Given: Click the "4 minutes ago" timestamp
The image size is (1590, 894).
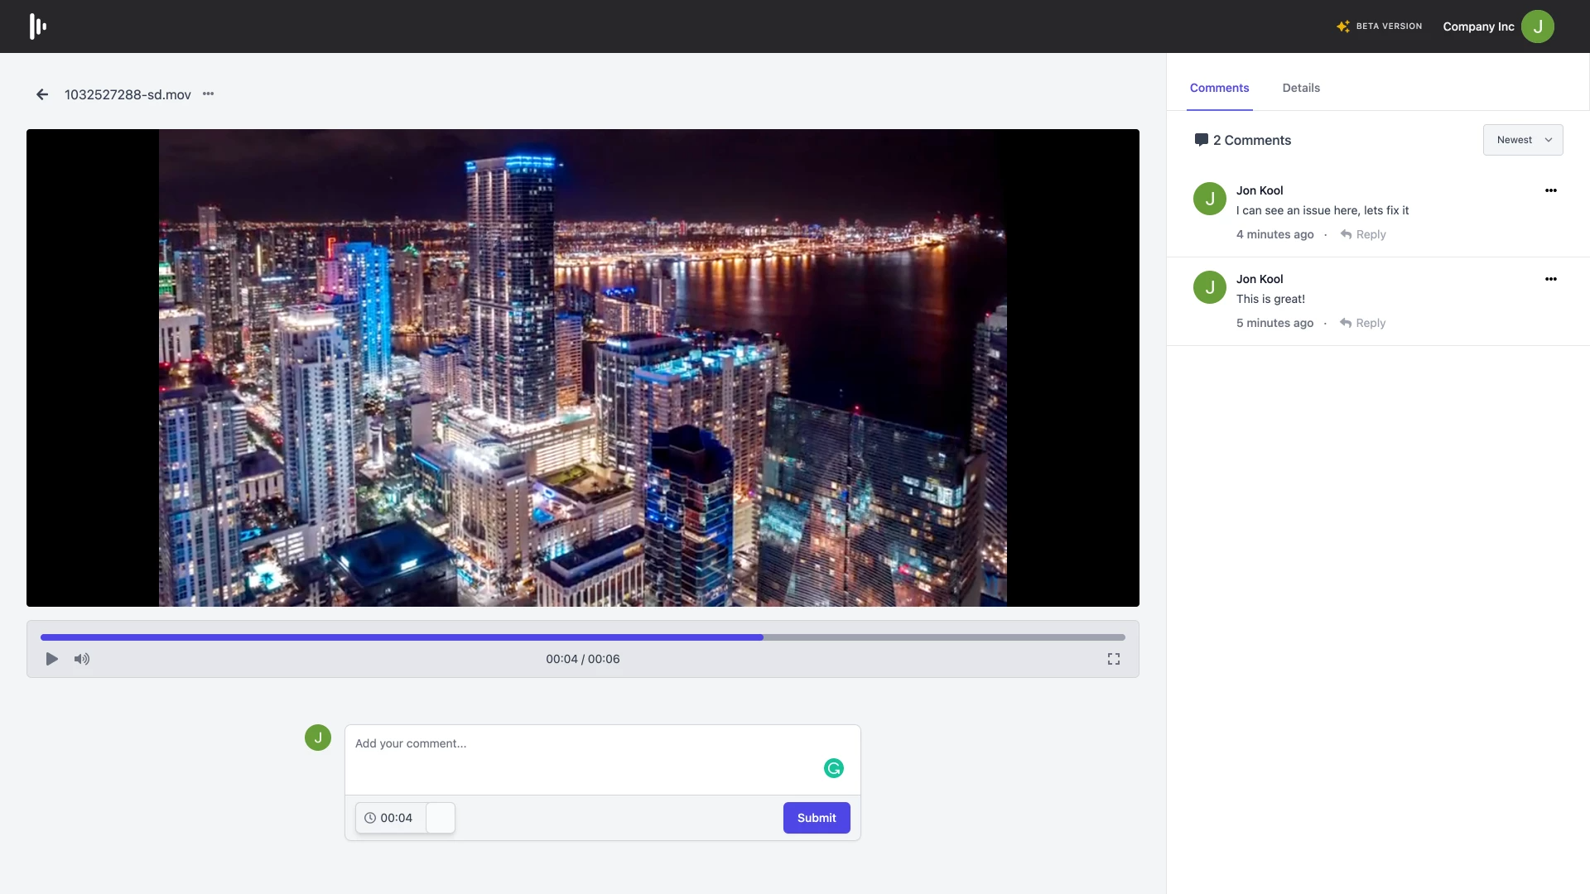Looking at the screenshot, I should point(1274,234).
